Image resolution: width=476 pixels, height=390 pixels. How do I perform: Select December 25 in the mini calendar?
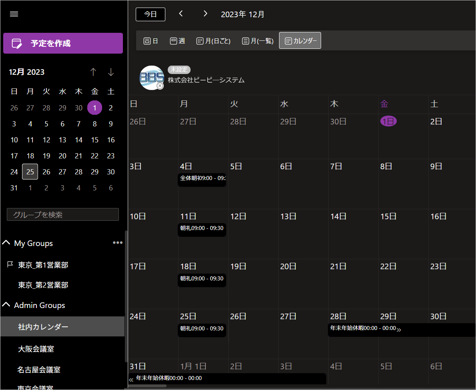(30, 172)
